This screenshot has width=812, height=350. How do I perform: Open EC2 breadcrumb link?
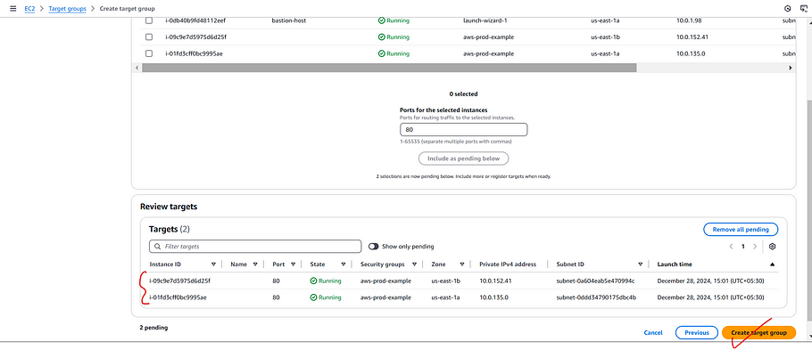tap(29, 9)
